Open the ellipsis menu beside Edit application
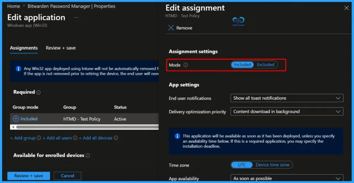The width and height of the screenshot is (354, 183). click(76, 17)
